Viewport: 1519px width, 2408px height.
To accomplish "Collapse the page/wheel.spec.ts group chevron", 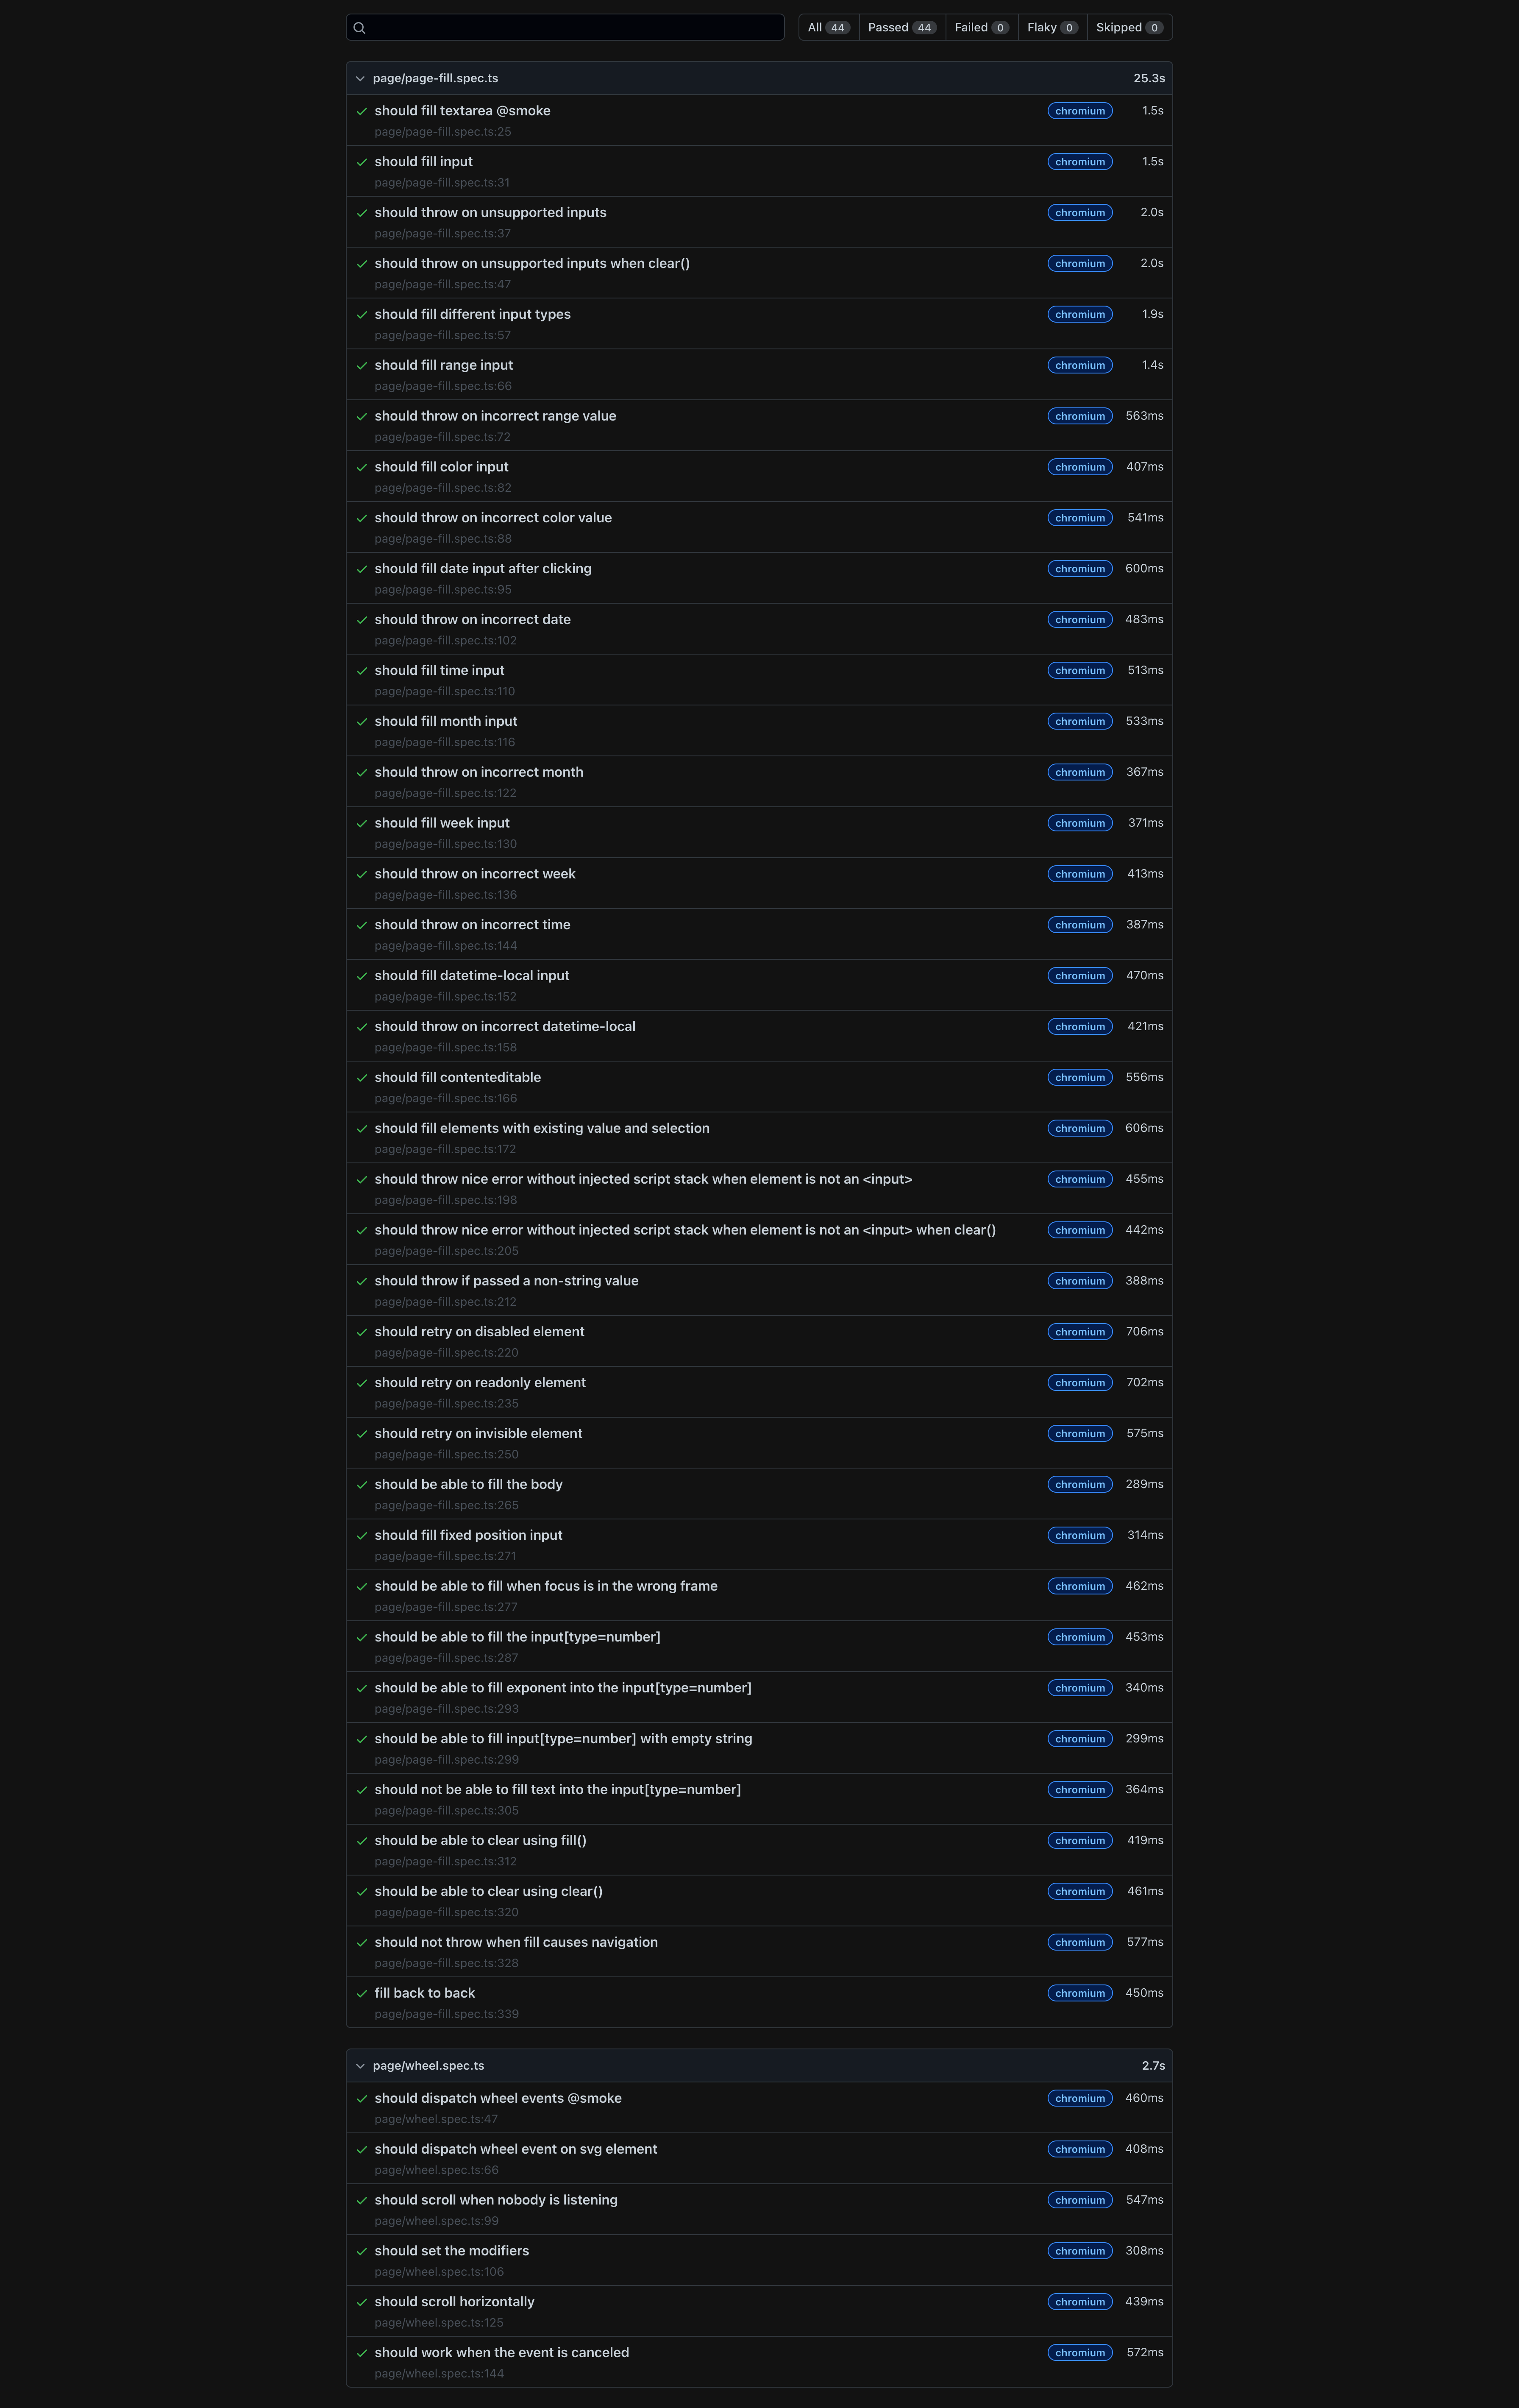I will pos(360,2065).
